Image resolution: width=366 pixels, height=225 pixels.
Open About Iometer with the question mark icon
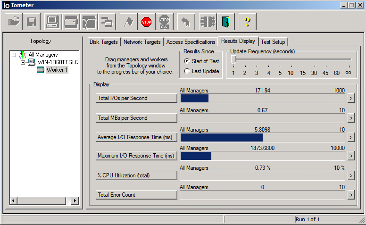tap(248, 22)
